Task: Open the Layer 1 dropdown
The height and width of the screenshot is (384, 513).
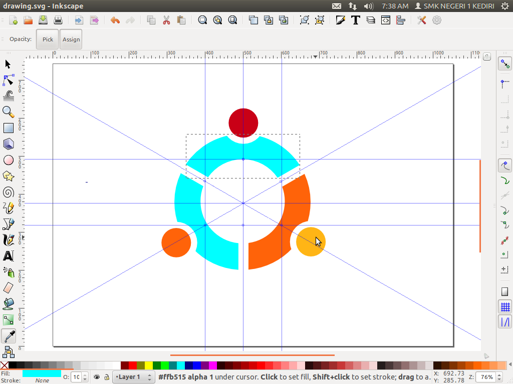Action: point(133,377)
